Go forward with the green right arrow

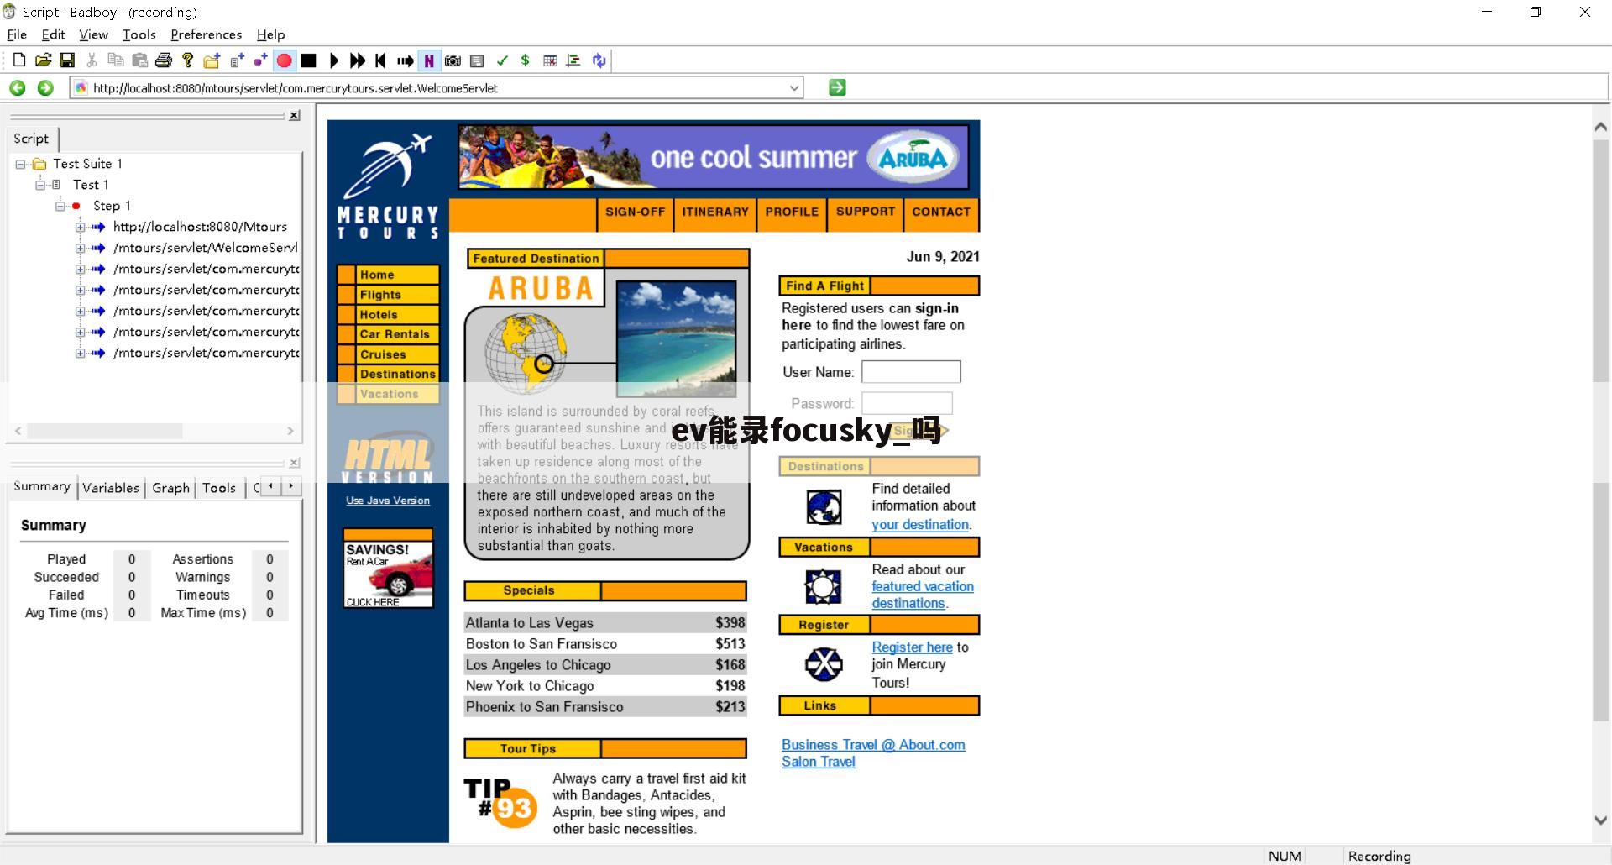(45, 88)
